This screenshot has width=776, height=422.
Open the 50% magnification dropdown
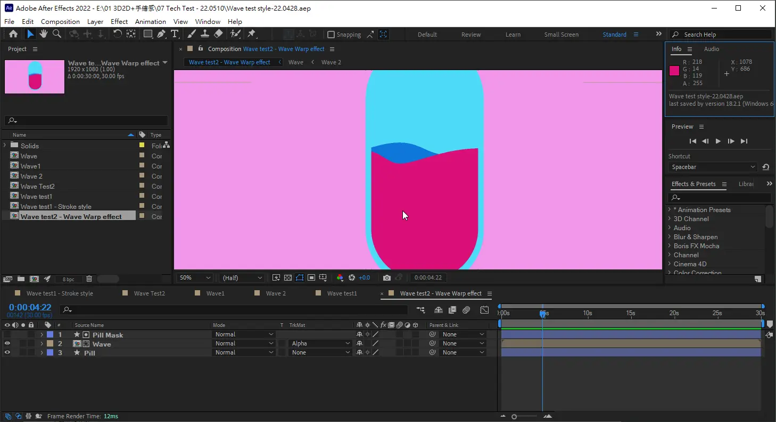195,278
